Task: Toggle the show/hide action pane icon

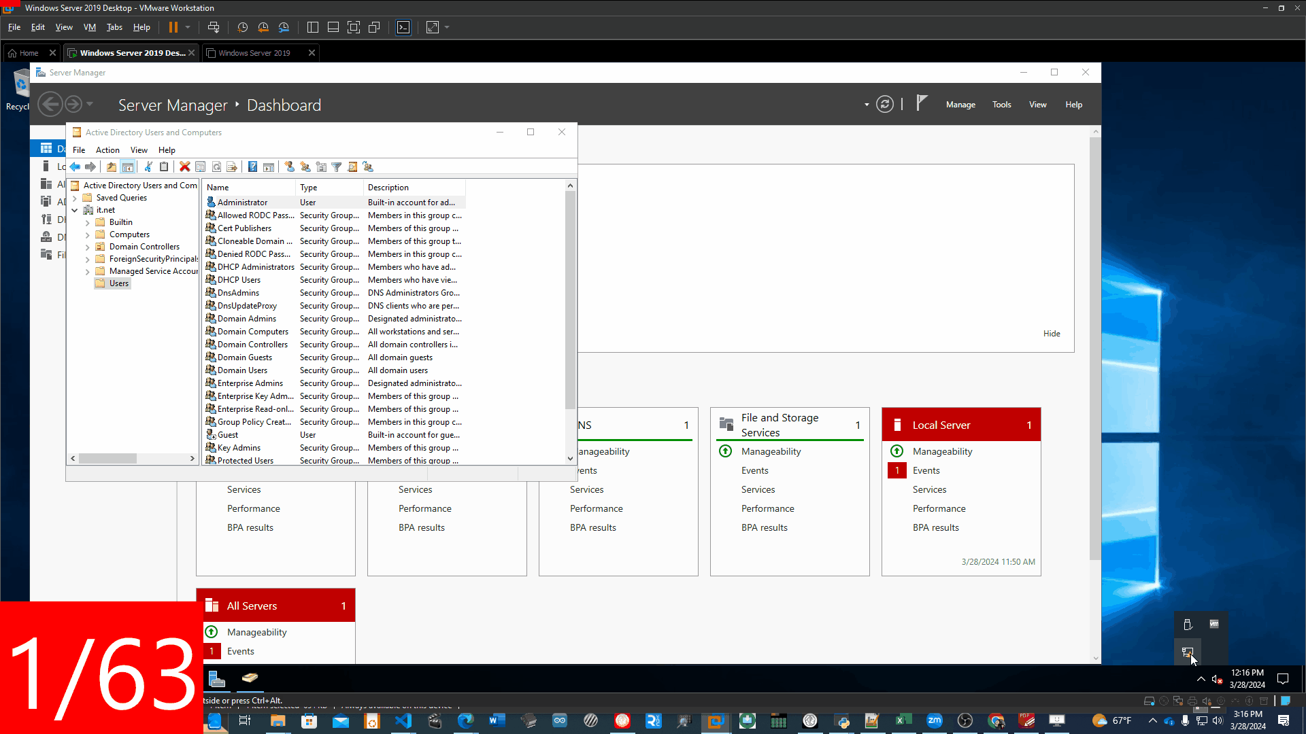Action: [269, 167]
